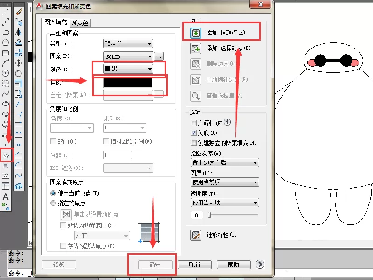Select the Construction Line tool
This screenshot has height=280, width=373.
(x=6, y=22)
